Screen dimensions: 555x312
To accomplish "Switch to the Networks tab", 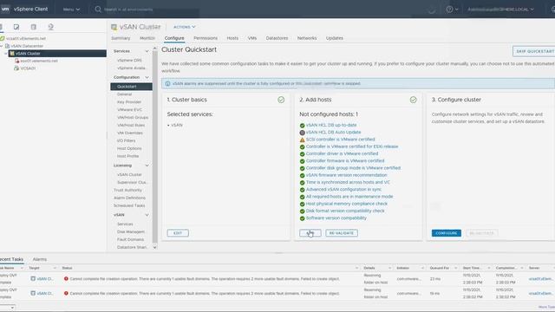I will coord(307,38).
